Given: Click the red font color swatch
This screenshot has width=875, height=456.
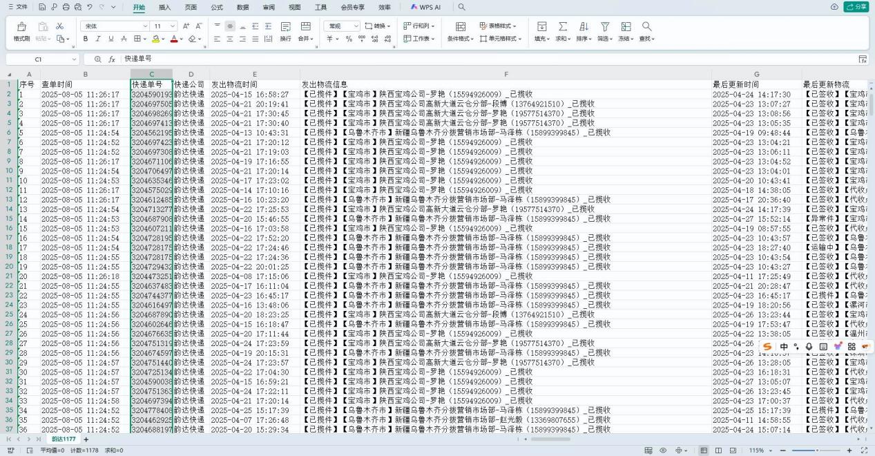Looking at the screenshot, I should (x=175, y=39).
